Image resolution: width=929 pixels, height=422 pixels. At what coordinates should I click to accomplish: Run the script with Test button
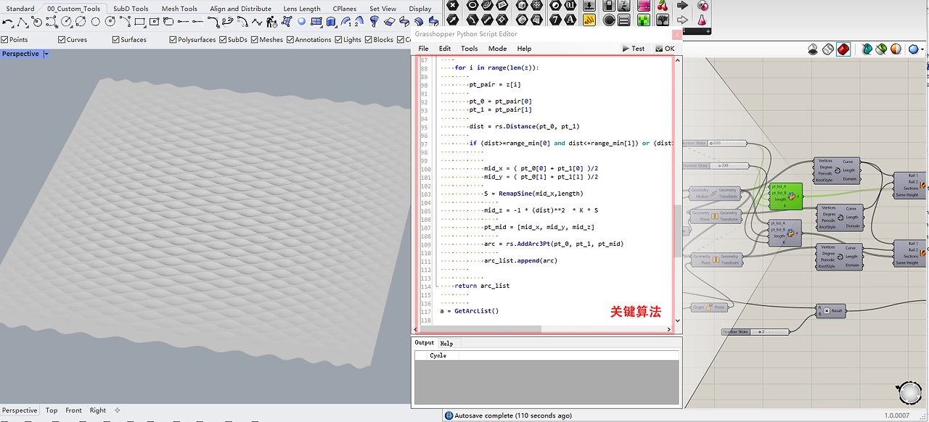pyautogui.click(x=634, y=49)
